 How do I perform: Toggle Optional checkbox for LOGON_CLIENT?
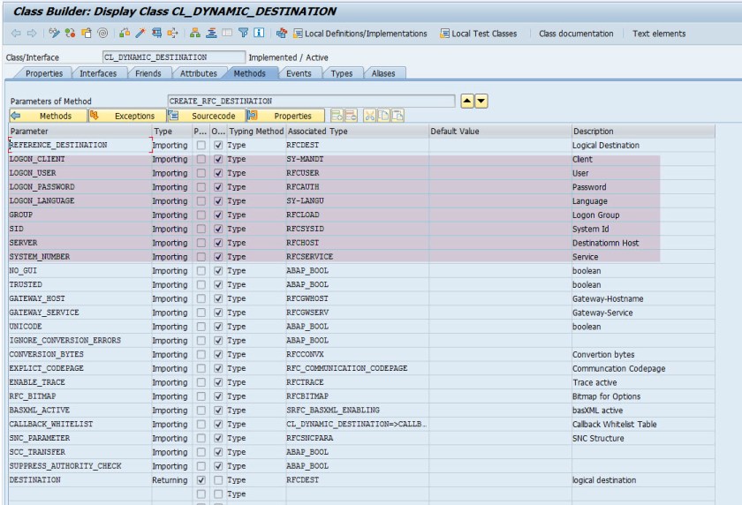218,159
